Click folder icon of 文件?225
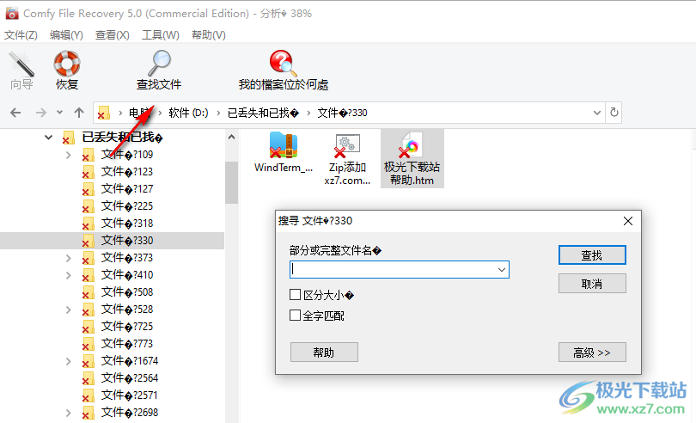 (88, 206)
